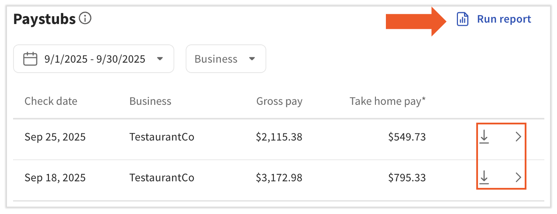Open Sep 18, 2025 paystub details chevron
This screenshot has width=557, height=214.
tap(518, 177)
